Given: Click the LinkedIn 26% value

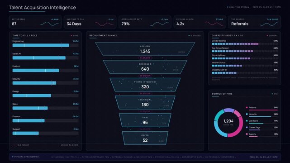Looking at the screenshot, I should click(x=276, y=114).
